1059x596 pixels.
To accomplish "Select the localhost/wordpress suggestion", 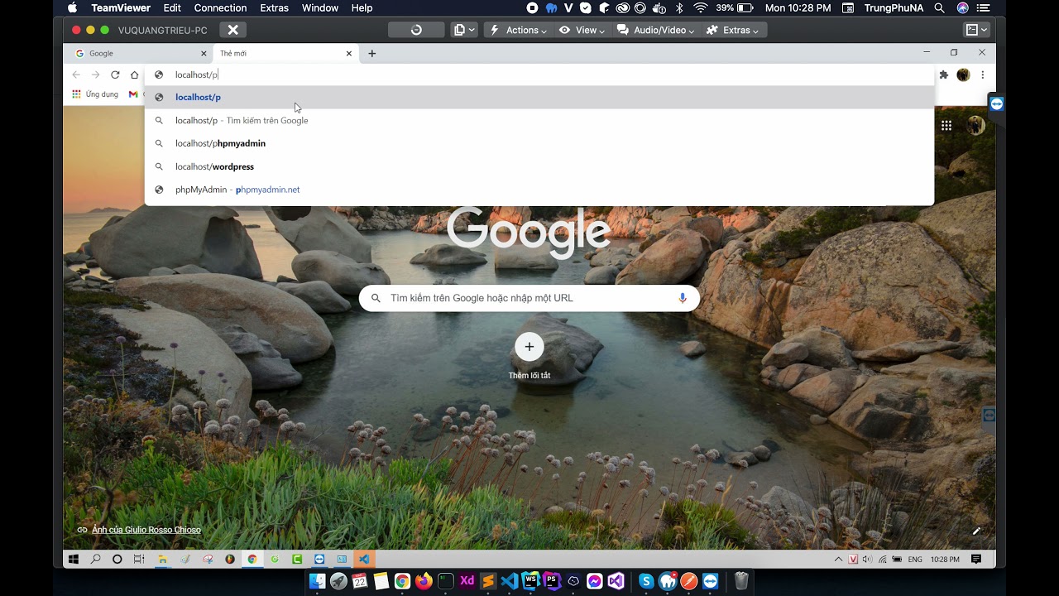I will tap(539, 166).
